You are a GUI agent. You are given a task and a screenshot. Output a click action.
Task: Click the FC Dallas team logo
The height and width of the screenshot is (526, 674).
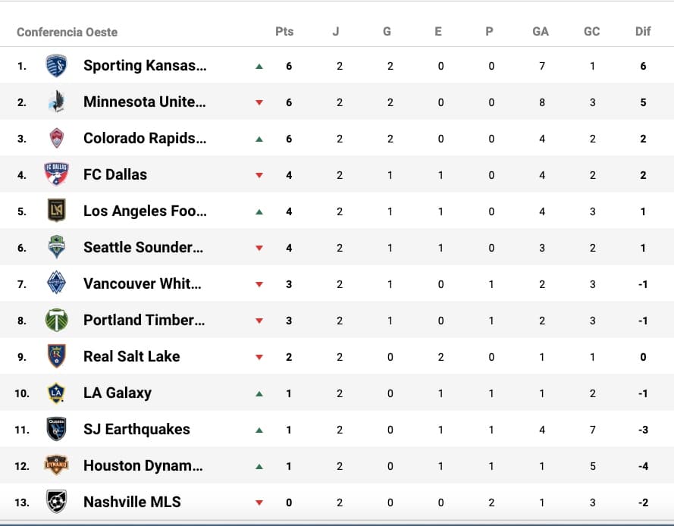tap(56, 174)
